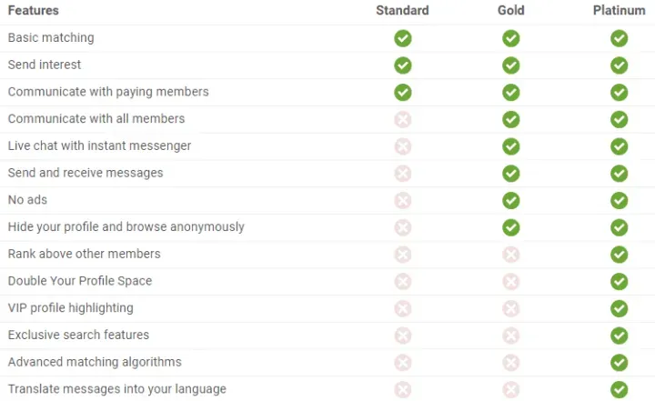The image size is (655, 401).
Task: Select the Standard column header
Action: (x=402, y=11)
